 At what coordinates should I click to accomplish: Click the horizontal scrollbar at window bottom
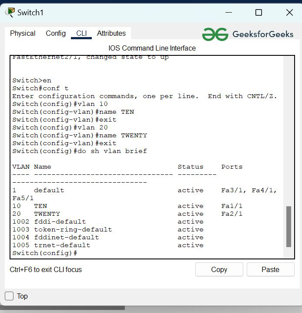tap(62, 308)
